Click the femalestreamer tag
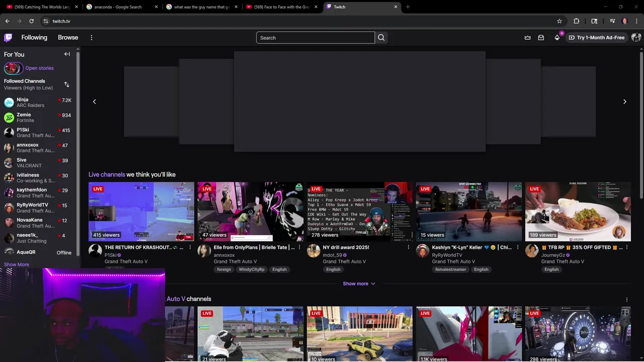644x362 pixels. click(x=451, y=269)
